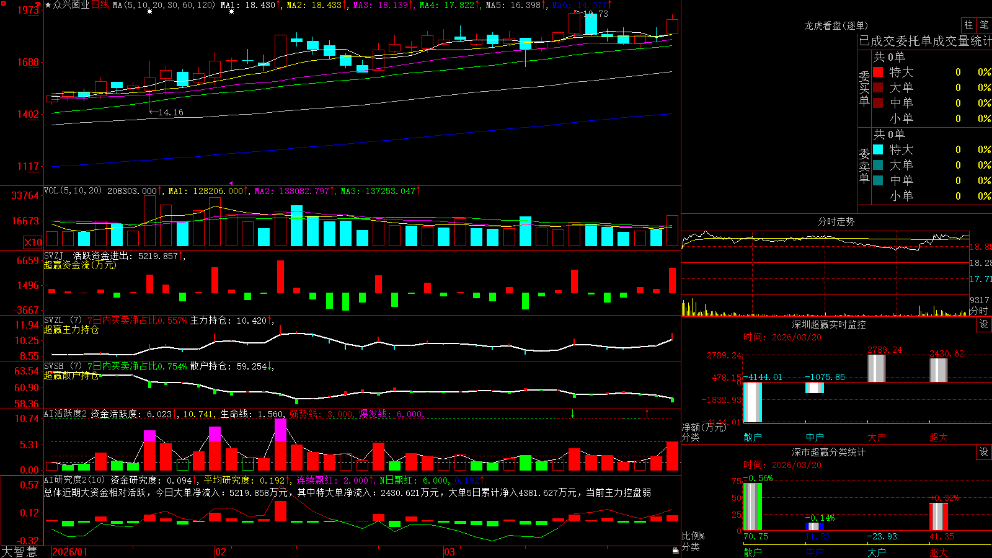Click the second white event marker near MA1

tap(232, 12)
